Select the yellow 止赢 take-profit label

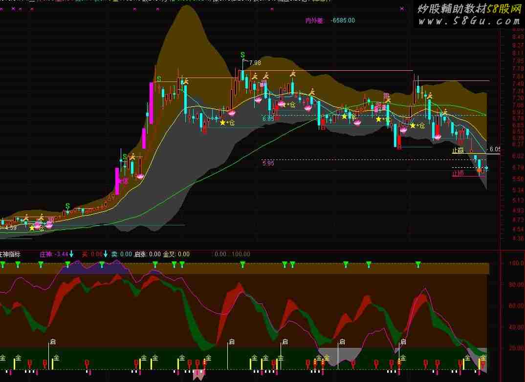click(458, 150)
